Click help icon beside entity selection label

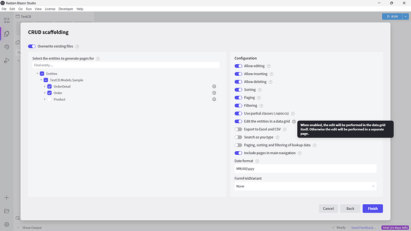click(x=98, y=59)
